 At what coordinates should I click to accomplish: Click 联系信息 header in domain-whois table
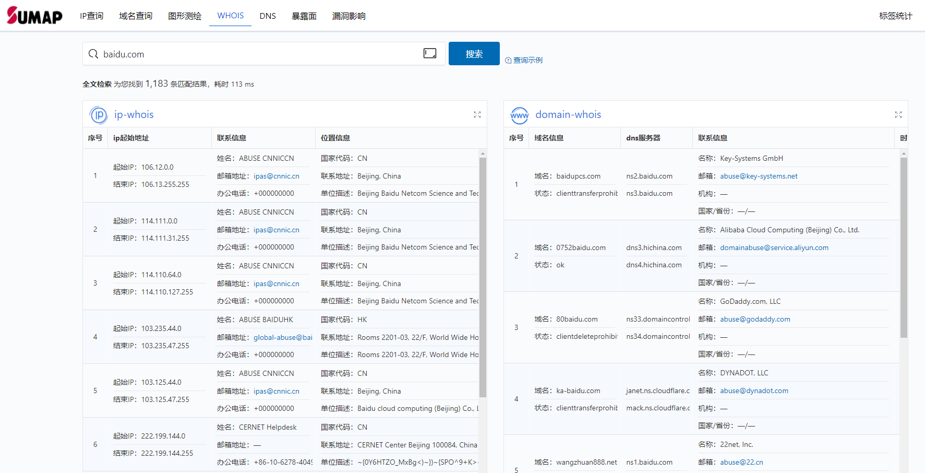tap(713, 138)
